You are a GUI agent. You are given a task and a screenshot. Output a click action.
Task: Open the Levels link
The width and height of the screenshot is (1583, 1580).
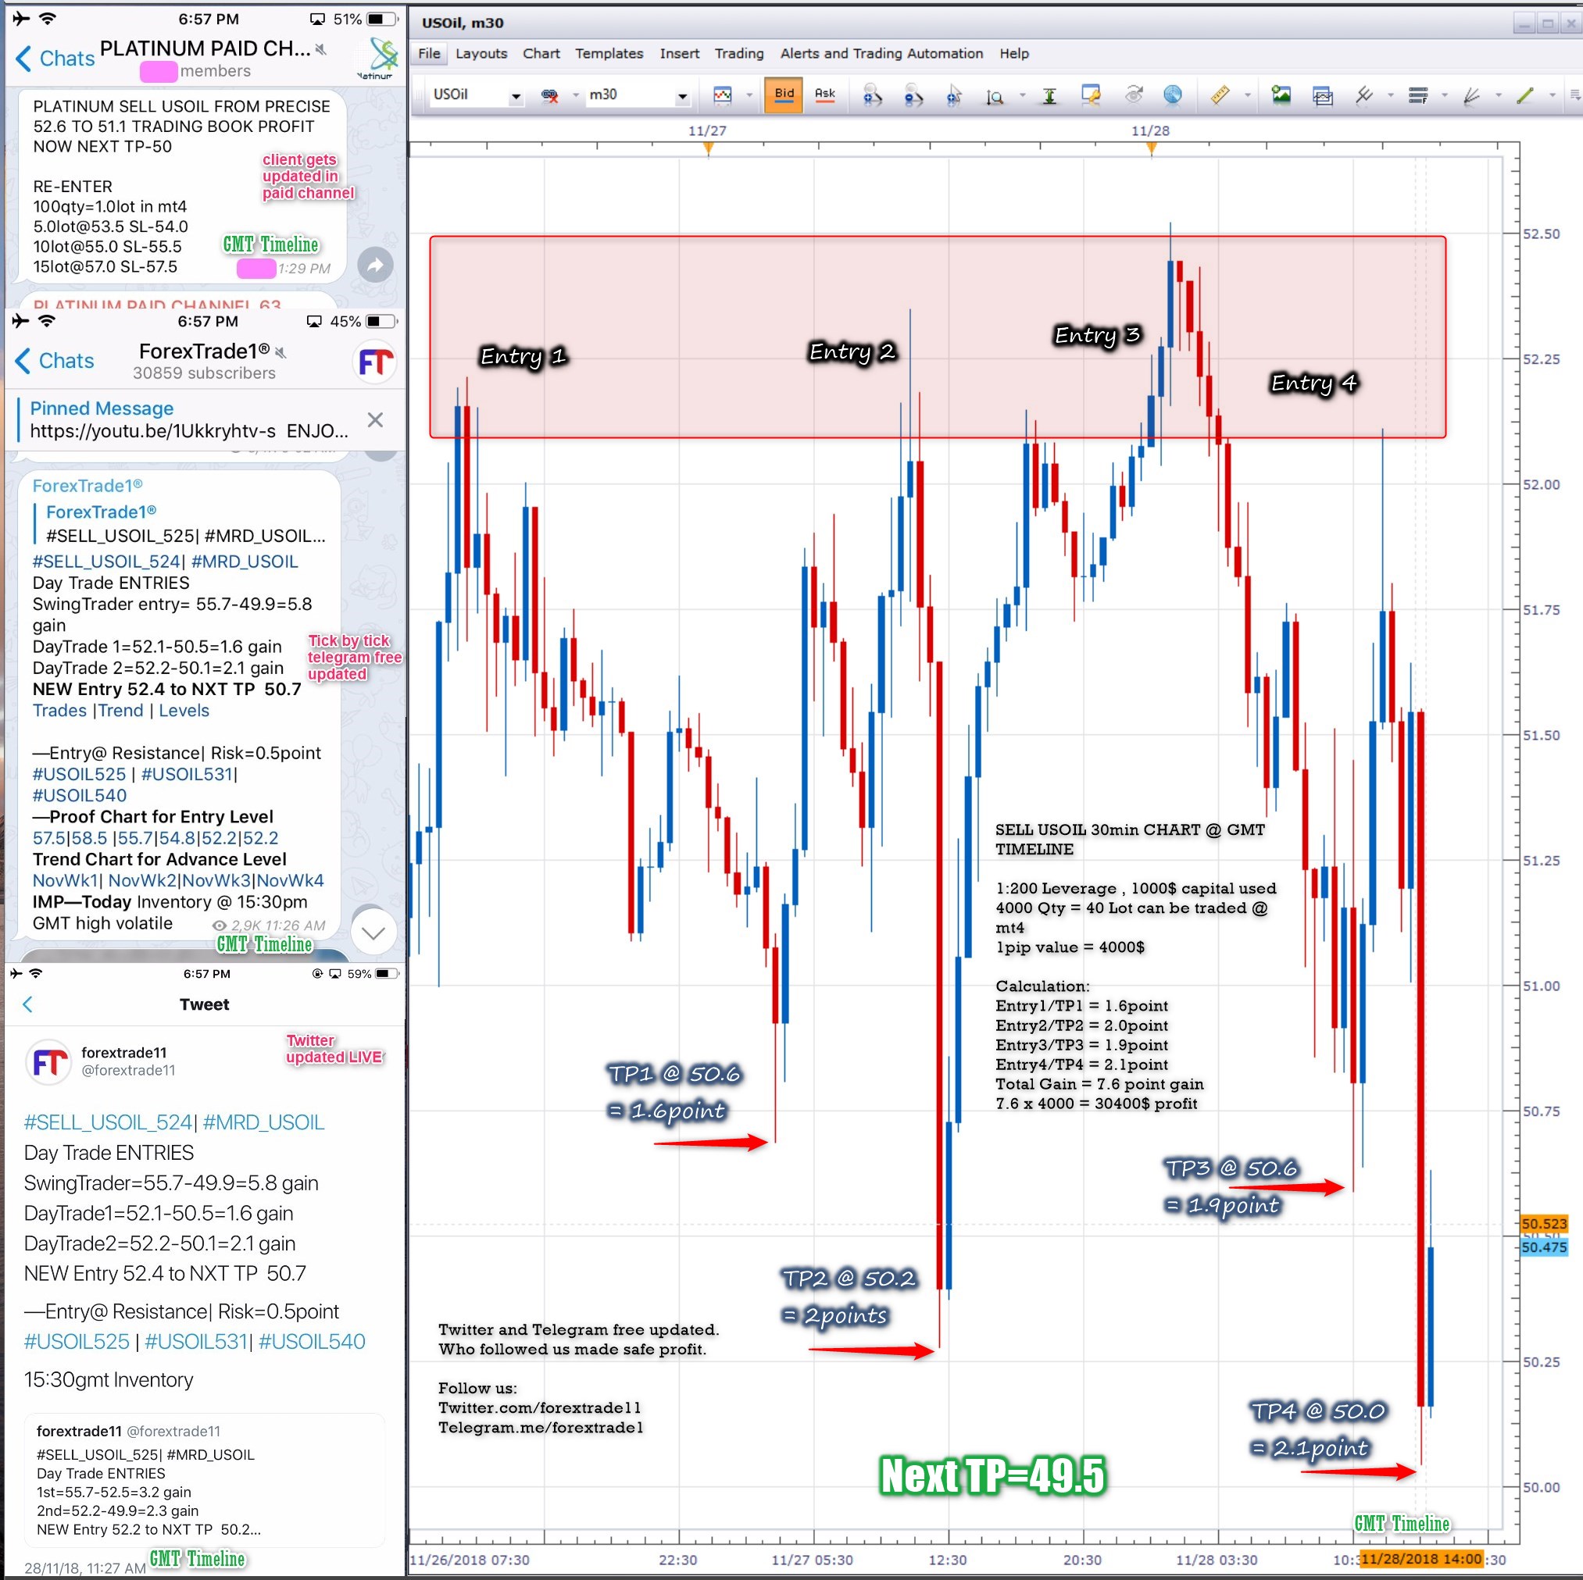click(x=184, y=711)
